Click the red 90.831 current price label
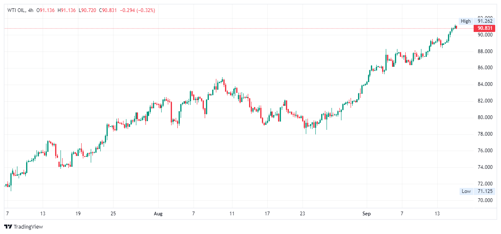 [485, 28]
